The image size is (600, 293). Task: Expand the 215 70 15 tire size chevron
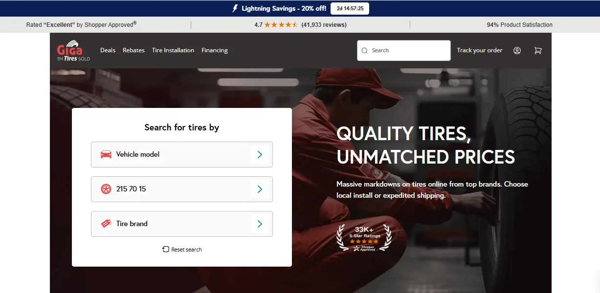point(260,189)
